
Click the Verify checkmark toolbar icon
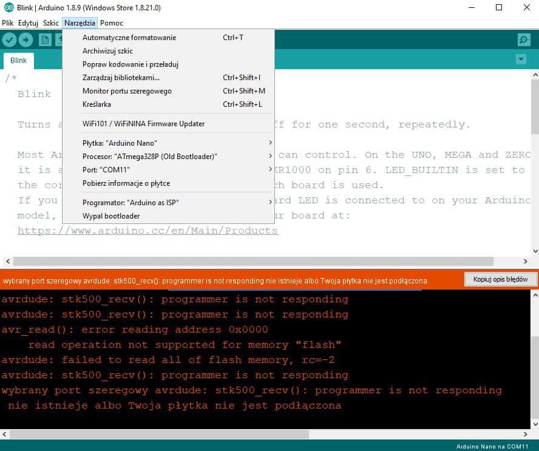coord(9,40)
